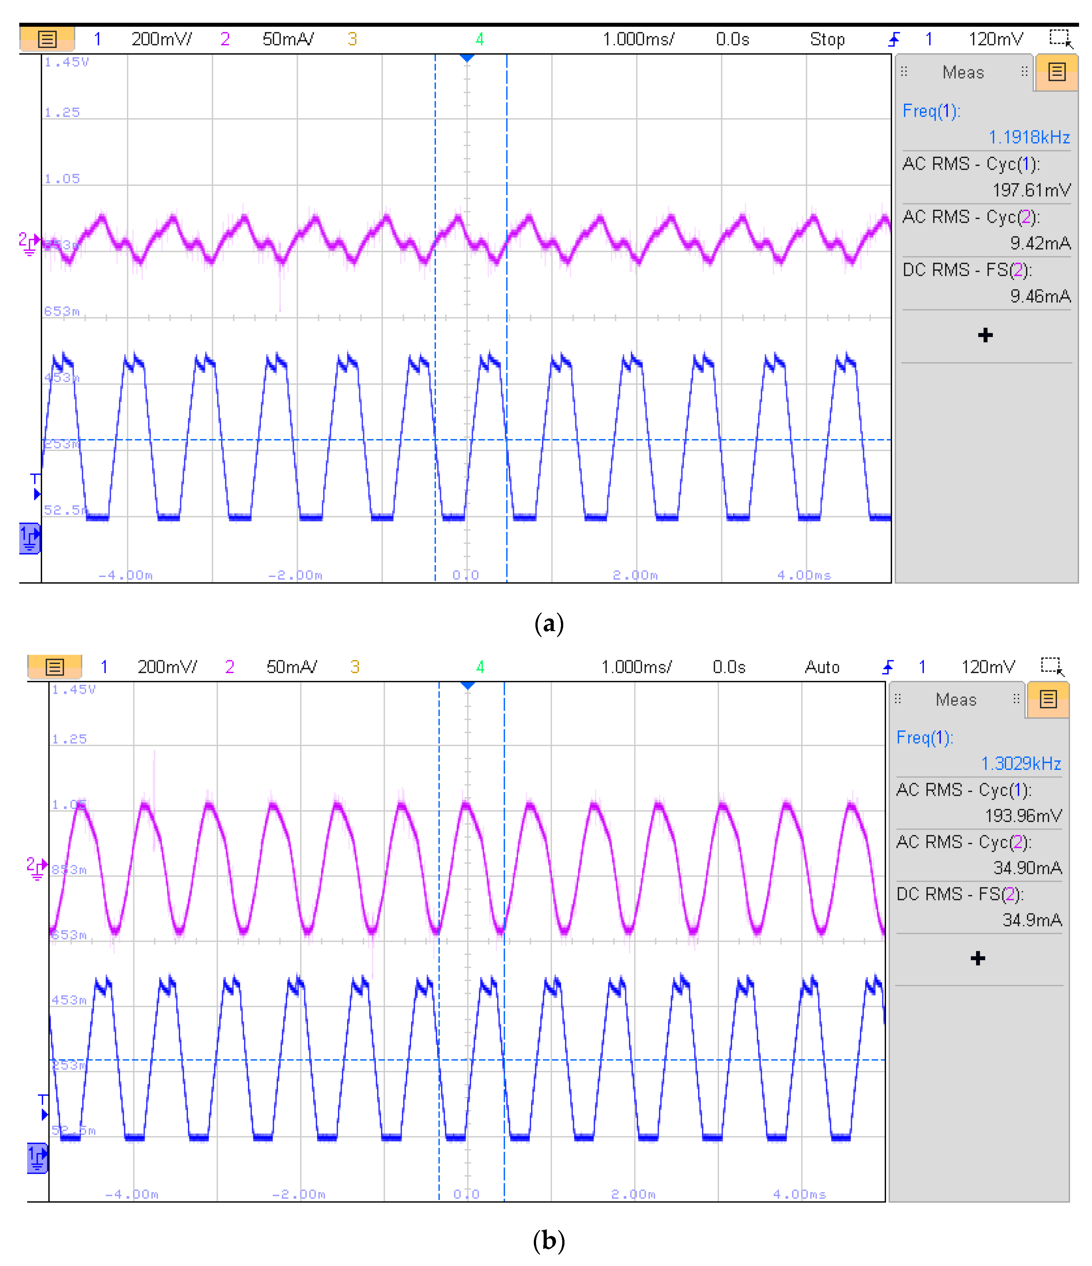Click the Auto run mode in bottom scope
This screenshot has width=1092, height=1266.
pos(822,666)
